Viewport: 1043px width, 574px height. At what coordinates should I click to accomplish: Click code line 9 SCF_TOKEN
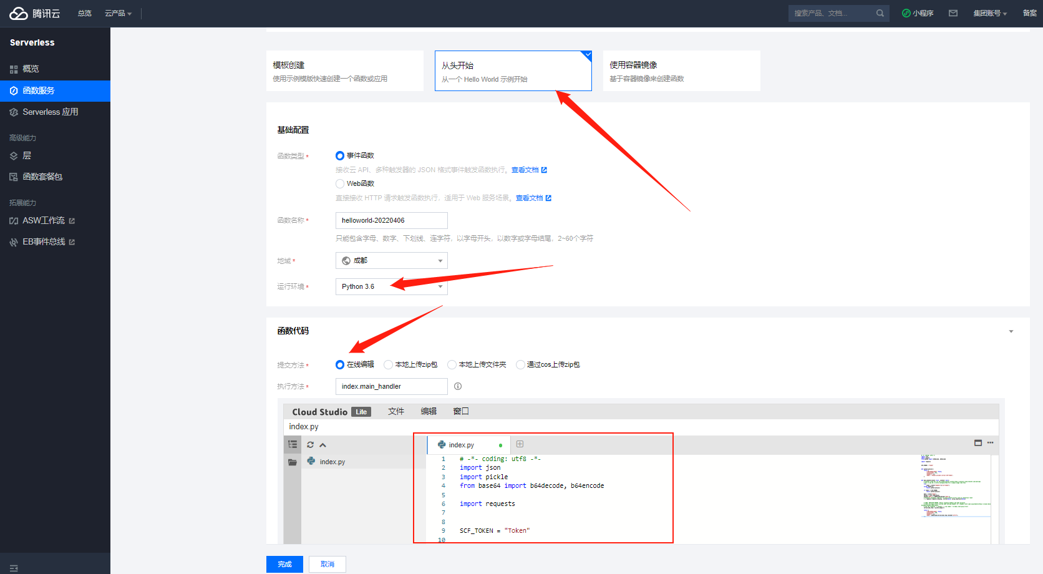(495, 530)
